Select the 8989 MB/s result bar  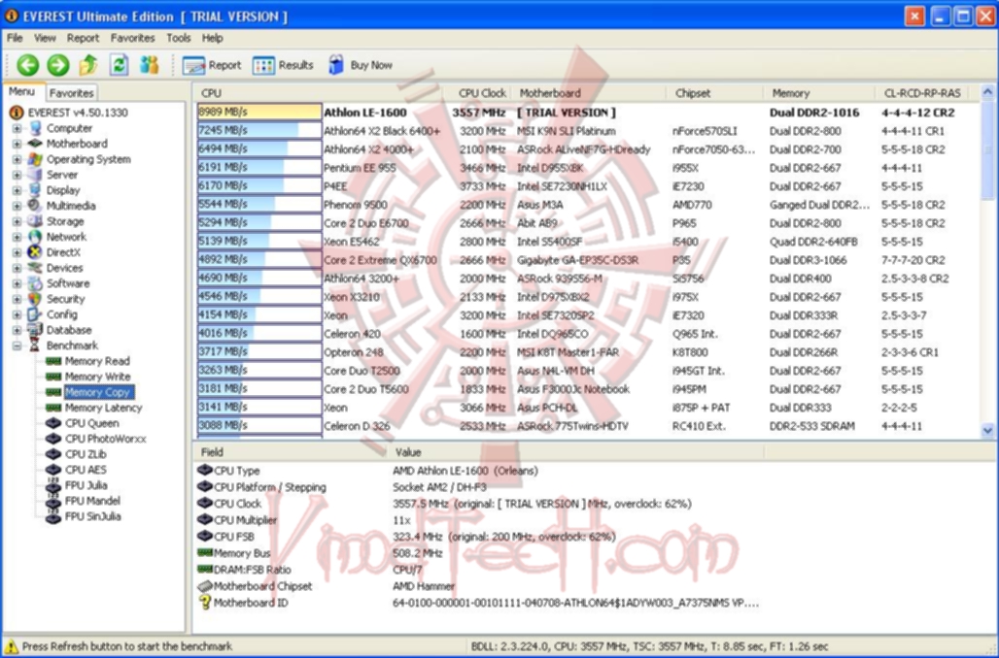pos(259,112)
